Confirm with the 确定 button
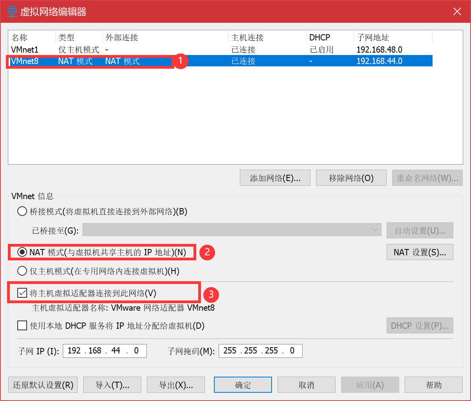This screenshot has height=401, width=471. point(243,385)
